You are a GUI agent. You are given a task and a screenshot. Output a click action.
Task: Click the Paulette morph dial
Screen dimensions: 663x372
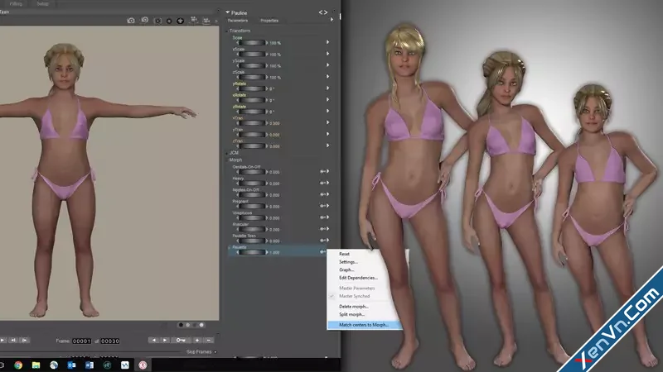(252, 252)
